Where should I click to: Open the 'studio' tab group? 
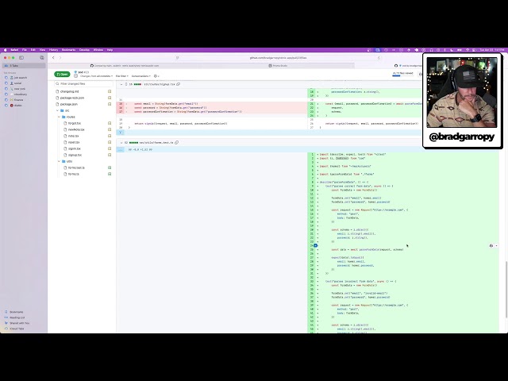tap(17, 106)
